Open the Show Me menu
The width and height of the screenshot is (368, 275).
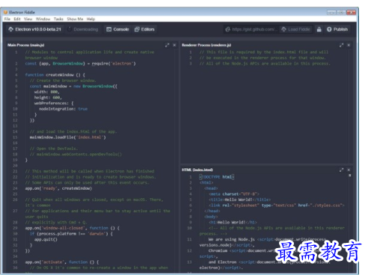[75, 19]
